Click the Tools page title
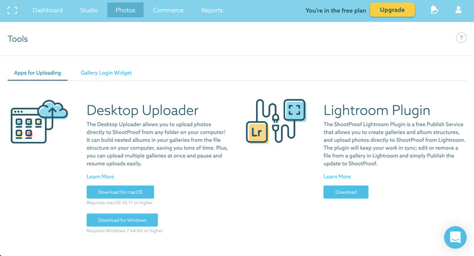Image resolution: width=474 pixels, height=256 pixels. point(18,39)
